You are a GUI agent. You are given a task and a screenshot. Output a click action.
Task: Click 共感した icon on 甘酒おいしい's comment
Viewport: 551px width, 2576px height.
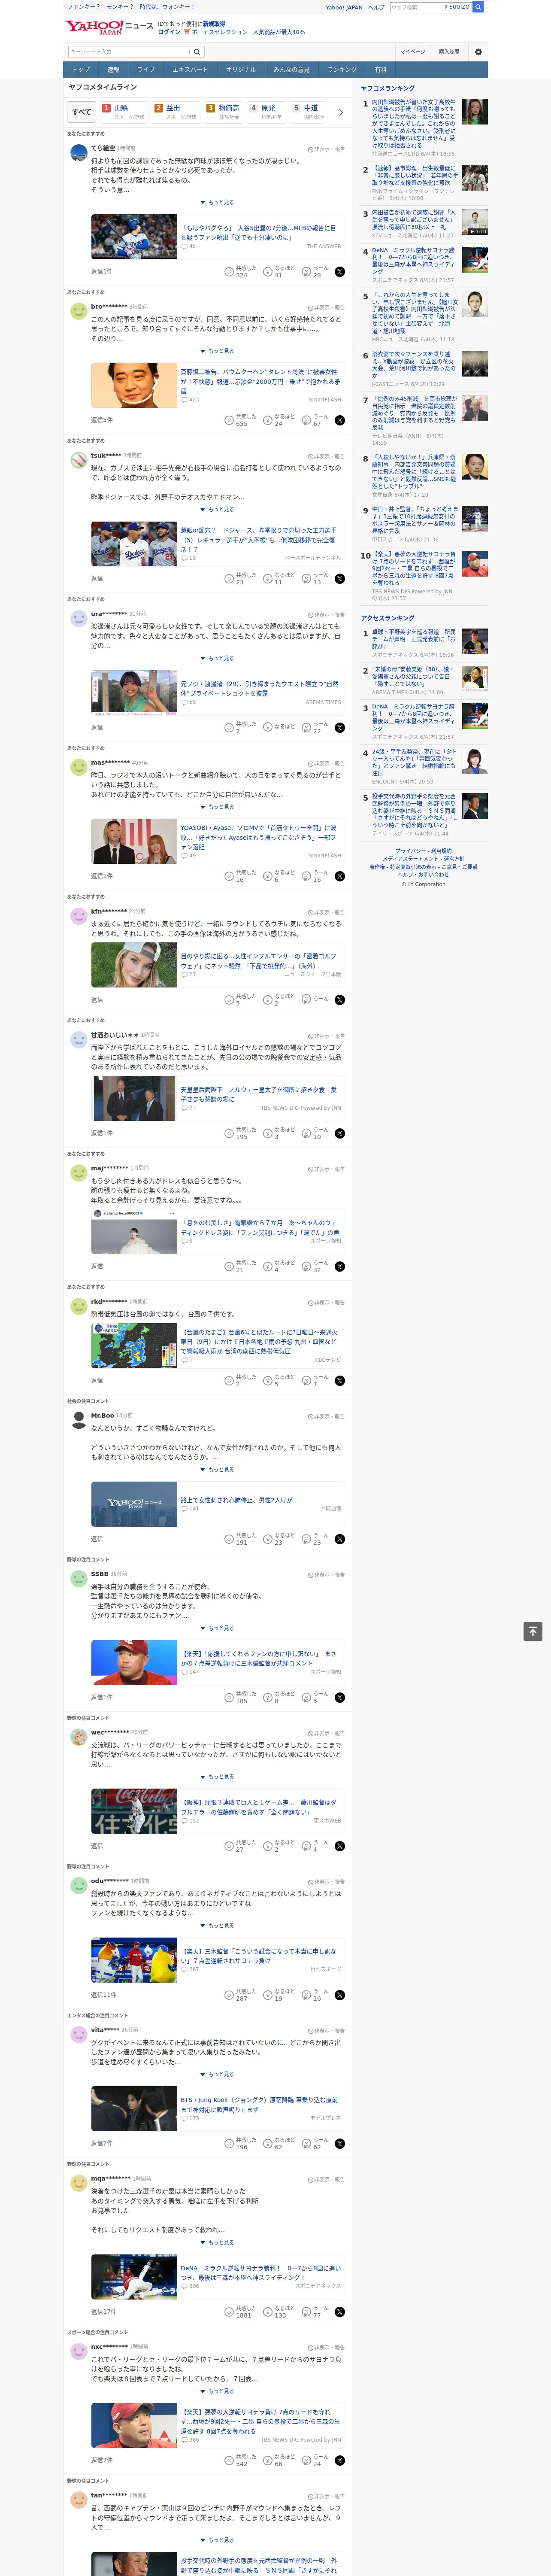pos(229,1133)
